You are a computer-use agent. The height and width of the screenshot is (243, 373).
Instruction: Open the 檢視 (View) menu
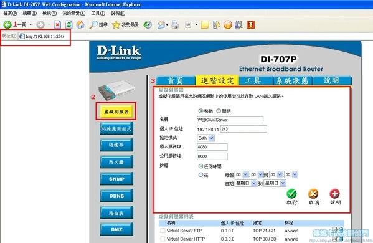click(49, 13)
